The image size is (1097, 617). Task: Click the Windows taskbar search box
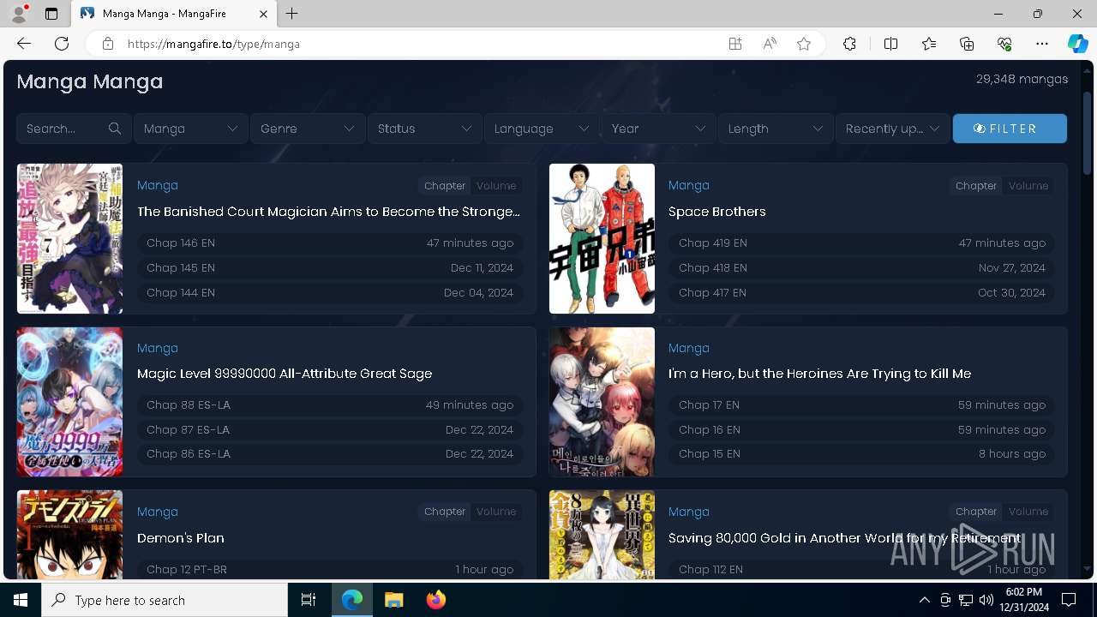click(x=165, y=600)
